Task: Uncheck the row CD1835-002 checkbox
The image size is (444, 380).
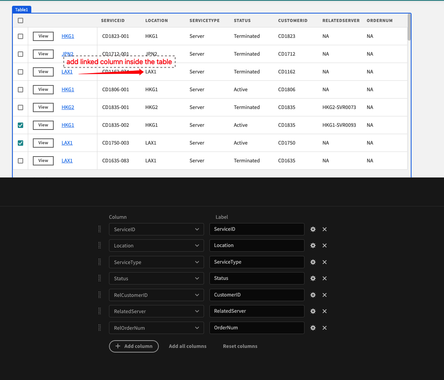Action: coord(20,125)
